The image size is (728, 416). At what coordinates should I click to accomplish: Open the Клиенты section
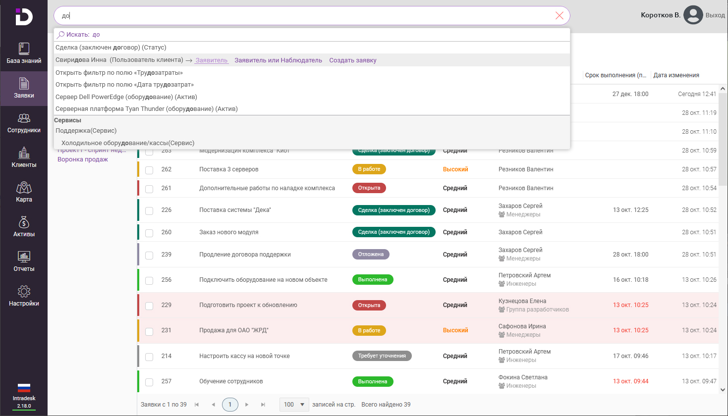(23, 157)
